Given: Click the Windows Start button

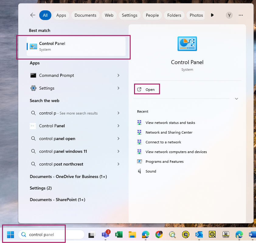Looking at the screenshot, I should [10, 234].
